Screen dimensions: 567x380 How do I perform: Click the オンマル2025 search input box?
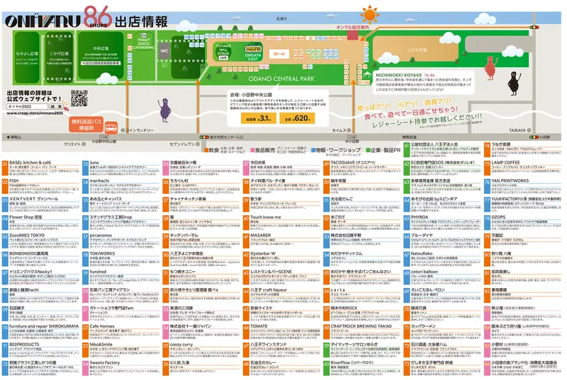point(28,106)
